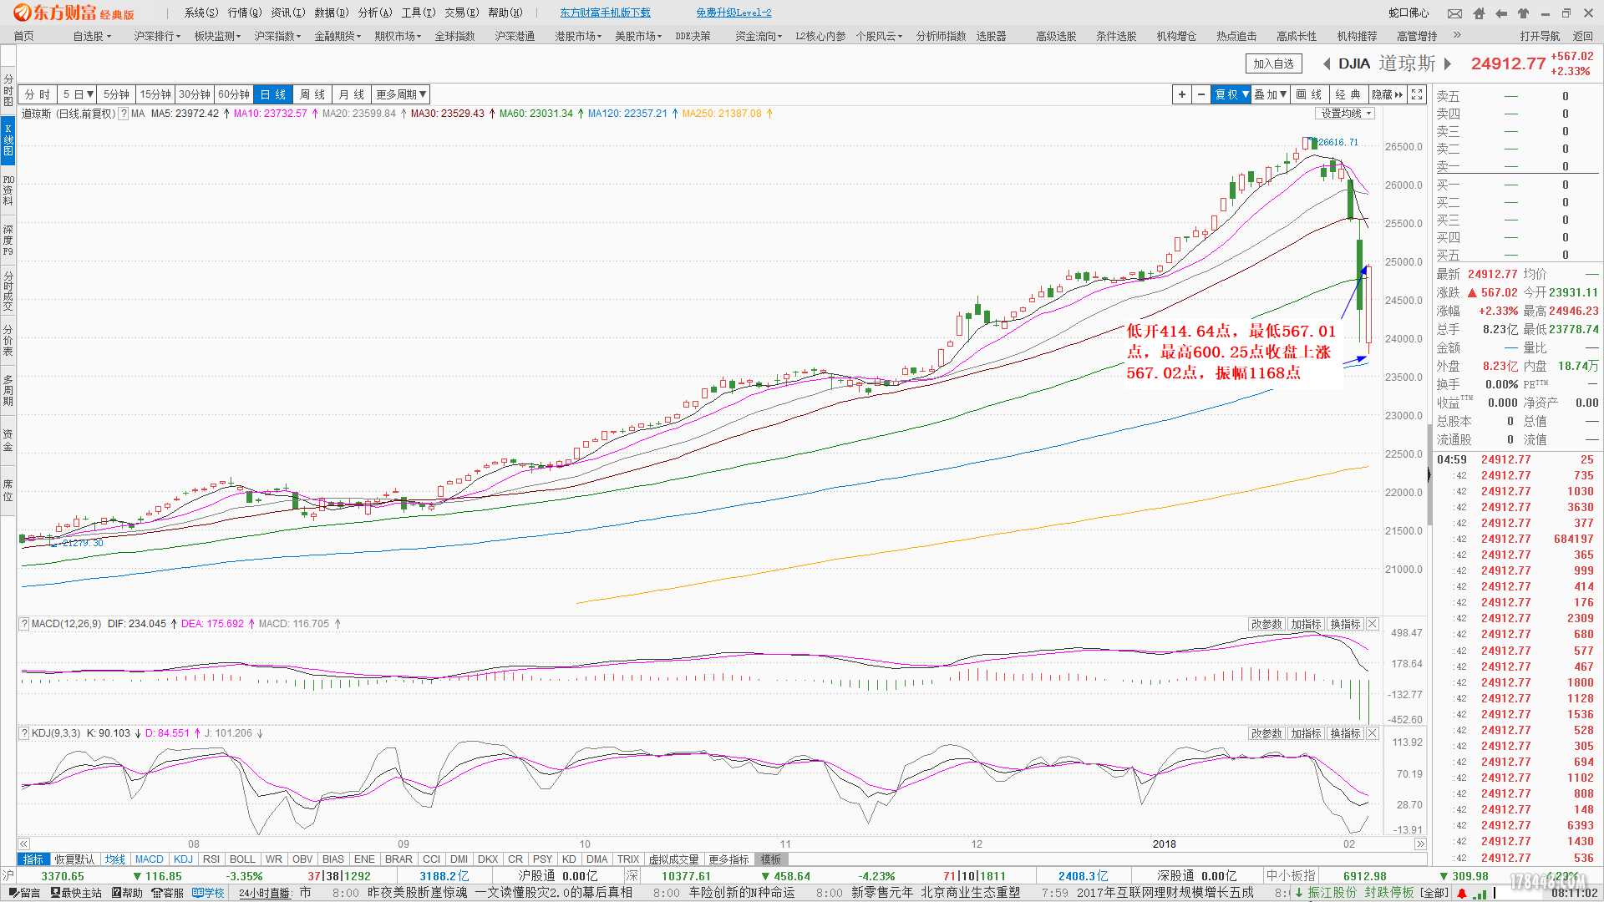Select 日线 daily period
This screenshot has width=1604, height=902.
click(x=273, y=94)
